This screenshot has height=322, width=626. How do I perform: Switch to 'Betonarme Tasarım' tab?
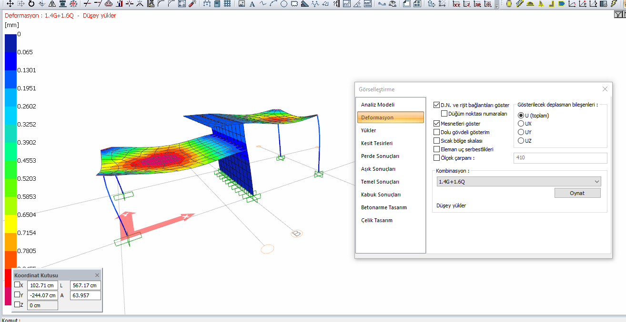384,207
